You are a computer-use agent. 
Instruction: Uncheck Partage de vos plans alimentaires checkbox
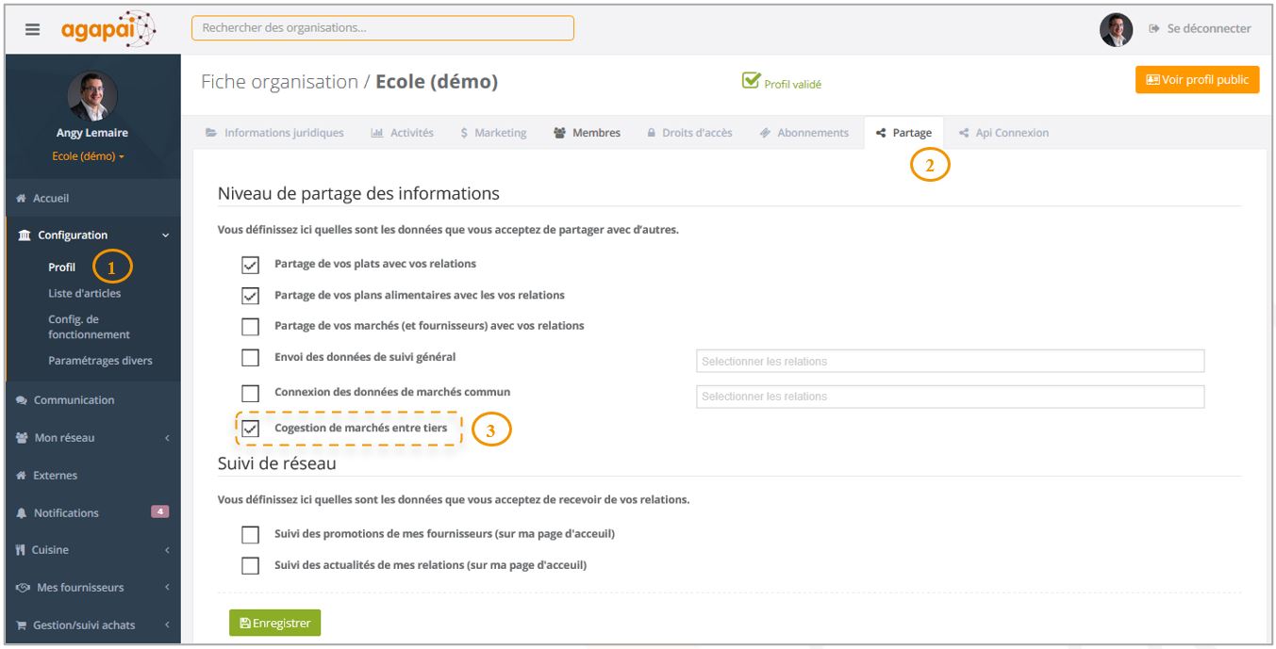pos(251,296)
